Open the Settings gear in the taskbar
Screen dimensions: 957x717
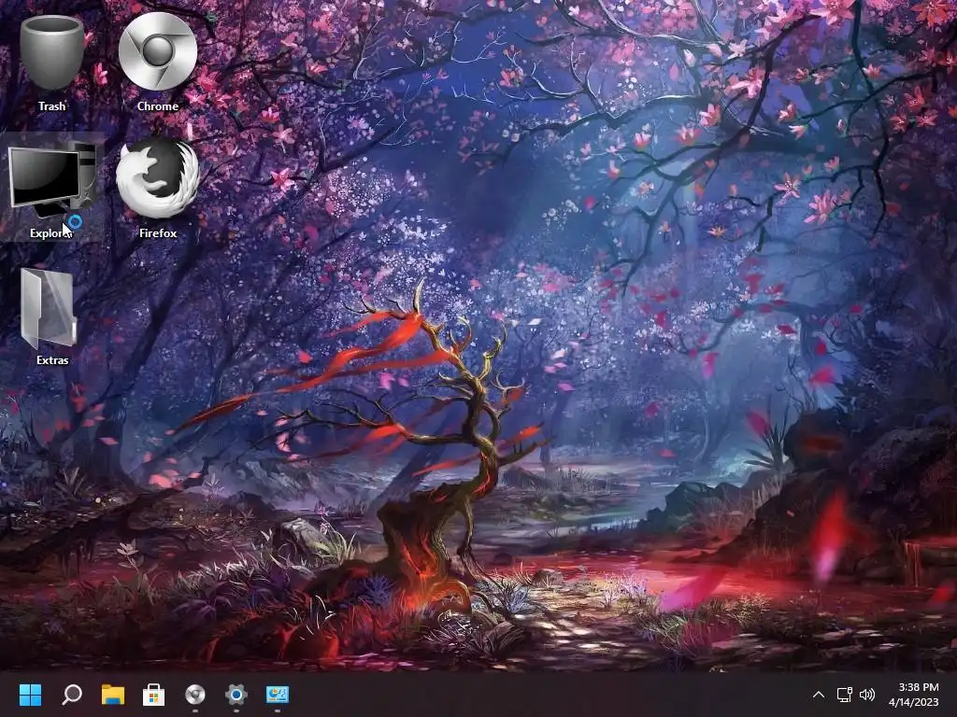(x=236, y=694)
